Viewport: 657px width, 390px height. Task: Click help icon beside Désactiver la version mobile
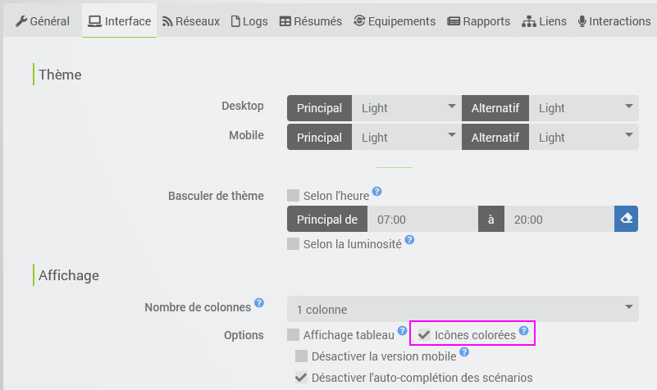coord(464,352)
